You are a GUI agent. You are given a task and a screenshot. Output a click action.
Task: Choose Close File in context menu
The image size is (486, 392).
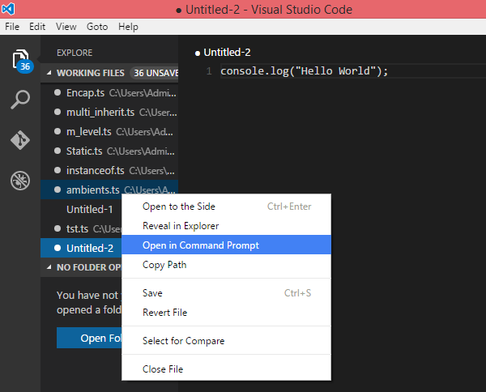(x=163, y=369)
